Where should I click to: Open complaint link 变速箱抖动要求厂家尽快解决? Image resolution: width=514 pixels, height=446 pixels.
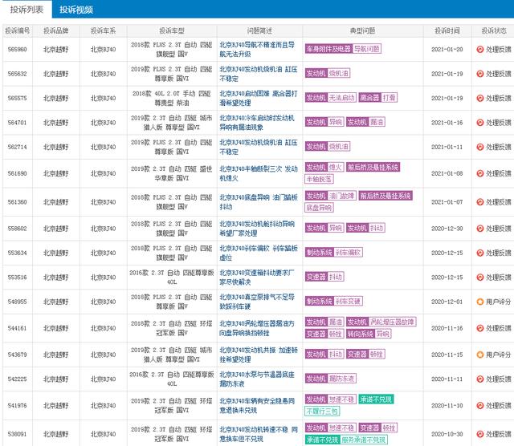tap(257, 278)
